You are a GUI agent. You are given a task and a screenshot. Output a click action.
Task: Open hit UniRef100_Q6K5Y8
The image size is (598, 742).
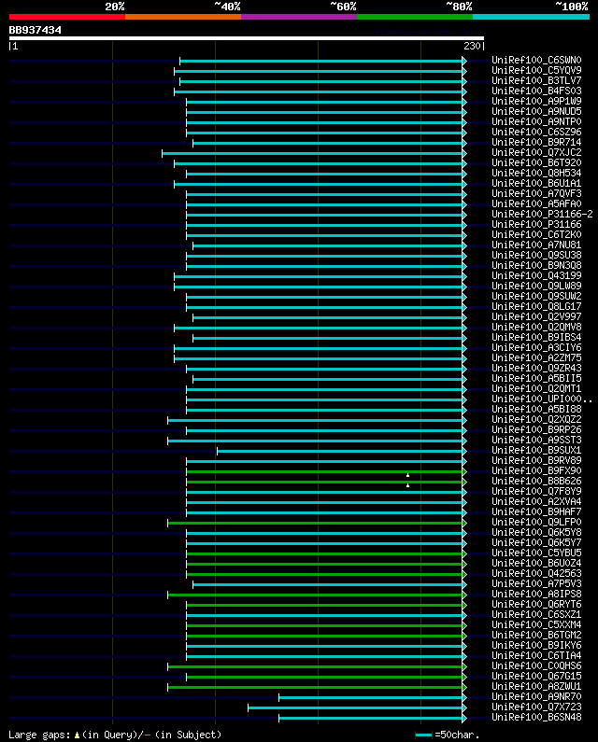coord(536,532)
